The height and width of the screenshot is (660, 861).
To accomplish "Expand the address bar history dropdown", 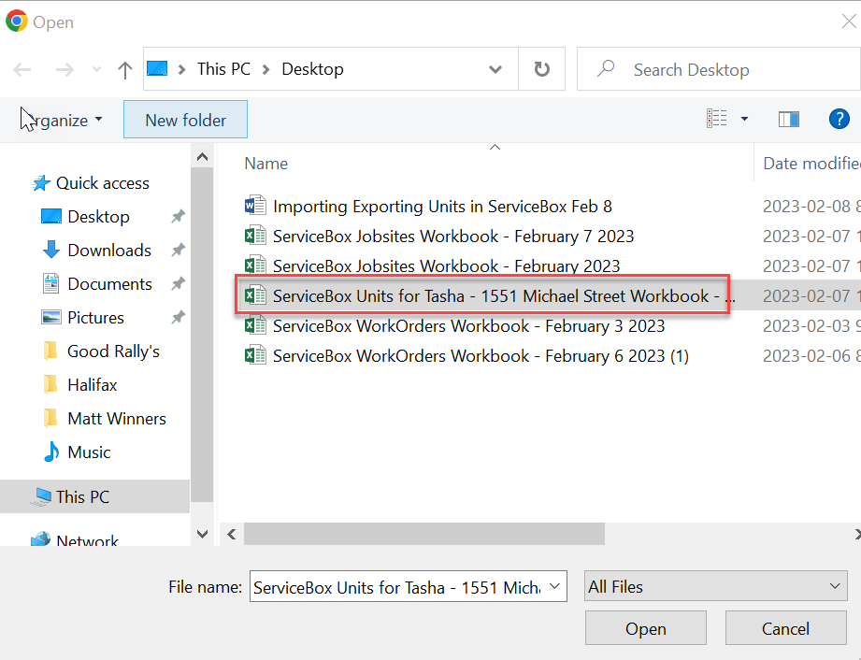I will [495, 69].
